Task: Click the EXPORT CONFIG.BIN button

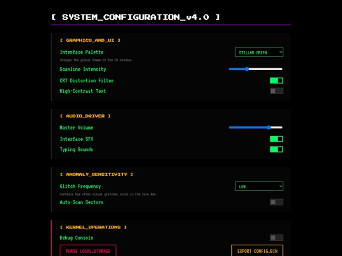Action: (x=257, y=251)
